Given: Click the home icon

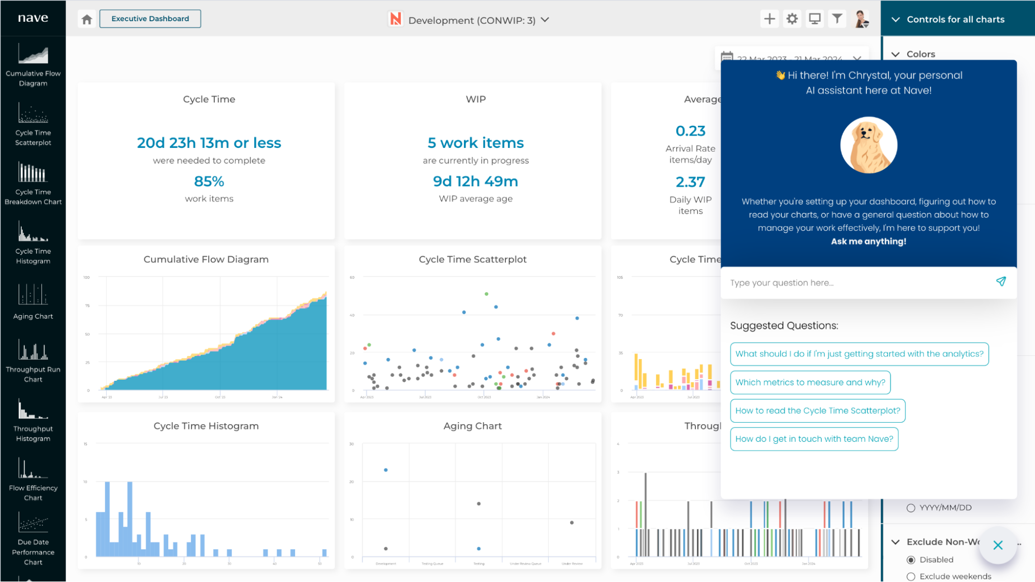Looking at the screenshot, I should click(x=87, y=19).
